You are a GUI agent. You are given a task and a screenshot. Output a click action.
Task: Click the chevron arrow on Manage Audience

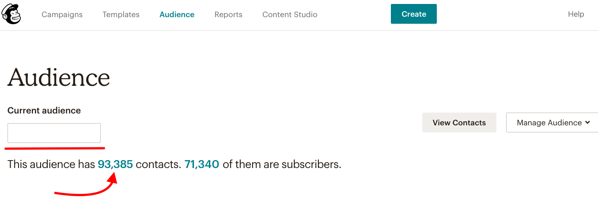coord(587,123)
